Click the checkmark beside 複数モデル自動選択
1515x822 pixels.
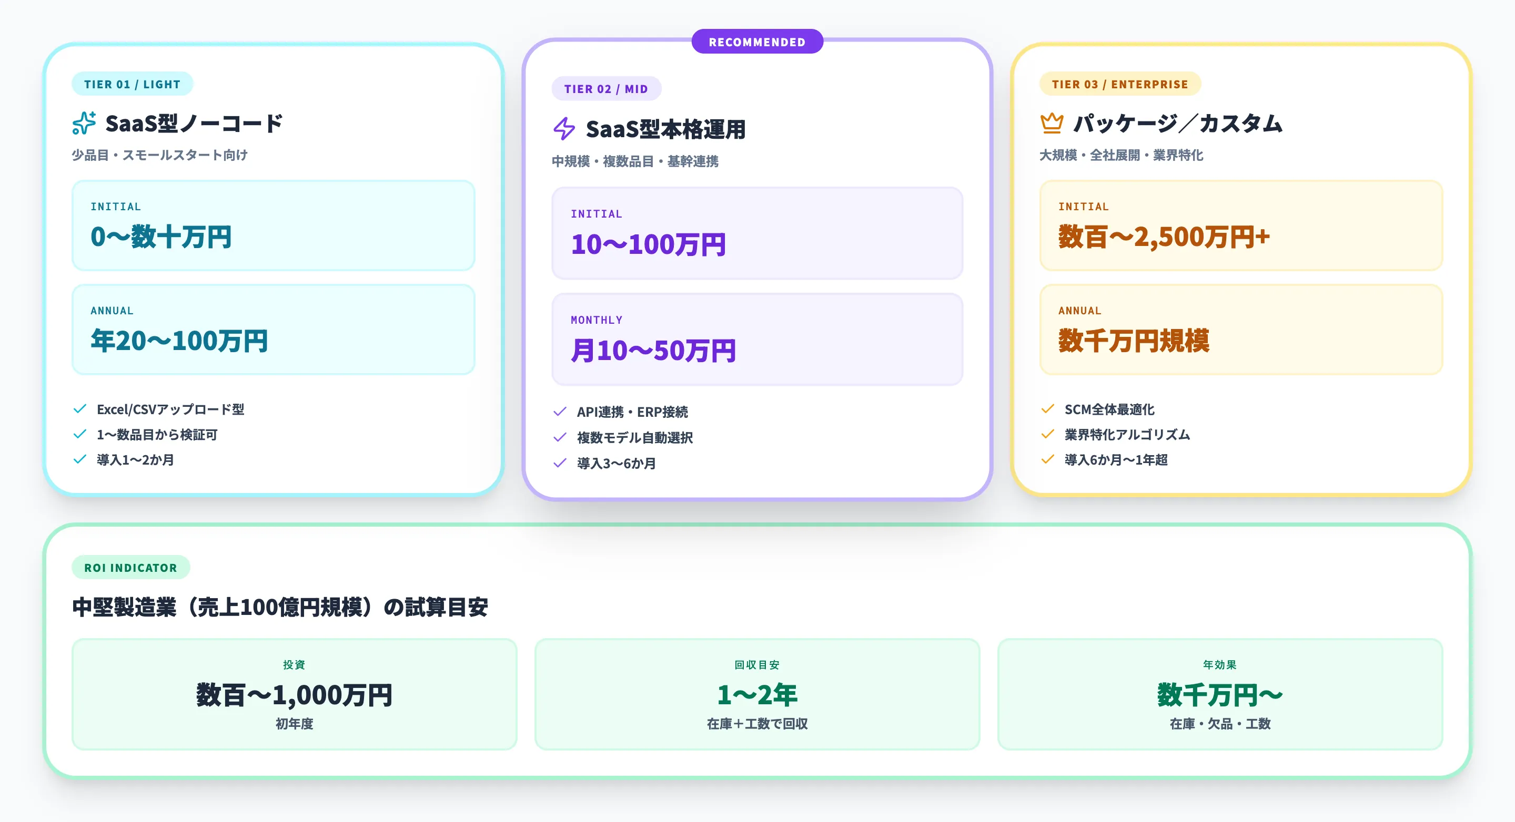[x=559, y=438]
